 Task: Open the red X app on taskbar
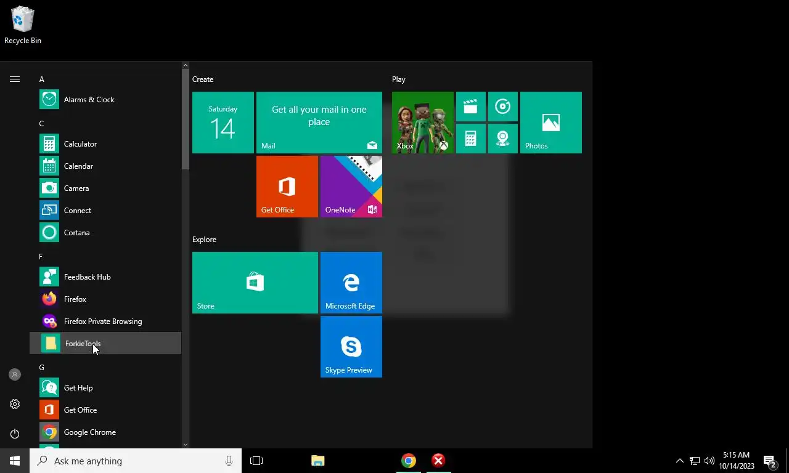[438, 461]
